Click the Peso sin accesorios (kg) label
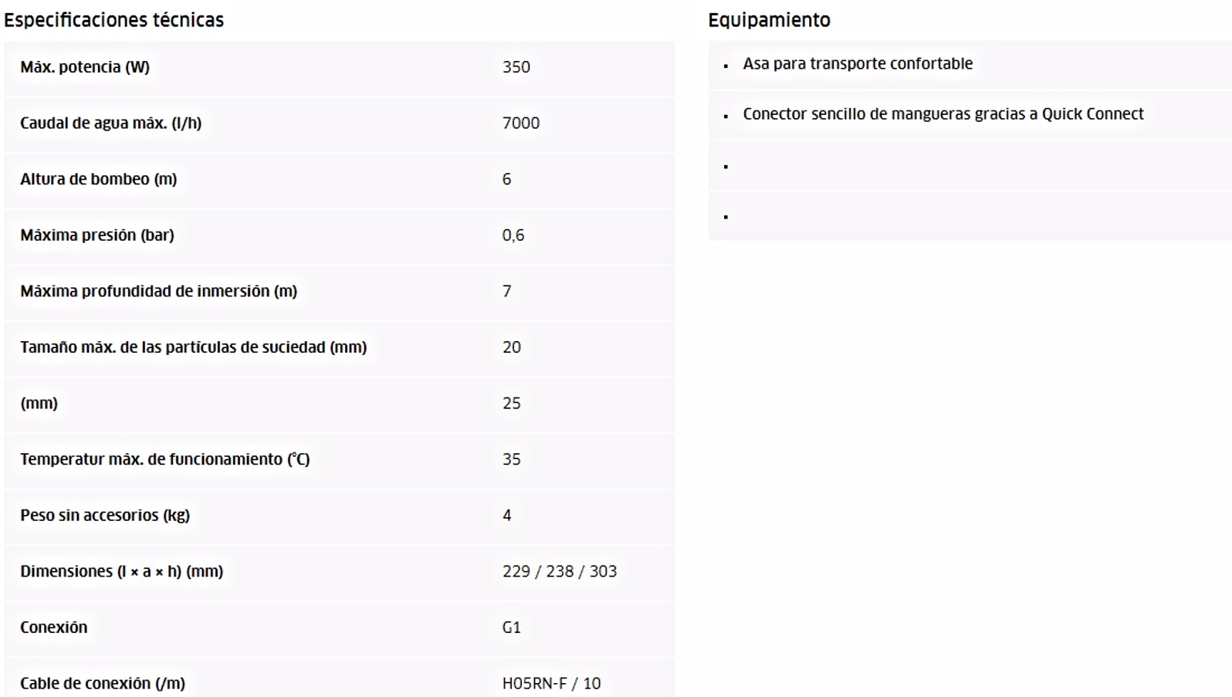This screenshot has height=697, width=1232. click(105, 516)
